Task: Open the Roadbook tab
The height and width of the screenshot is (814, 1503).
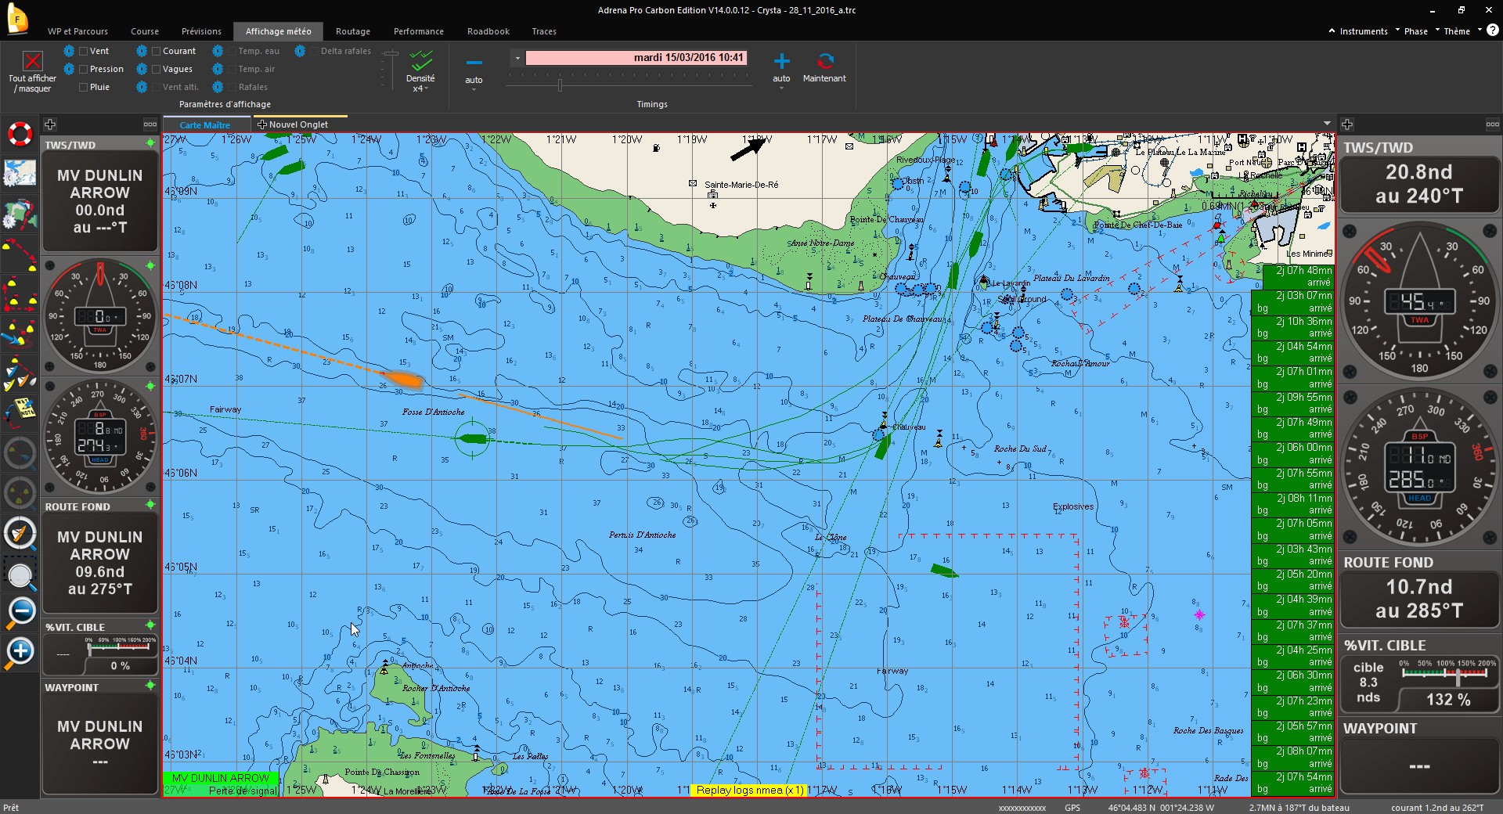Action: click(488, 31)
